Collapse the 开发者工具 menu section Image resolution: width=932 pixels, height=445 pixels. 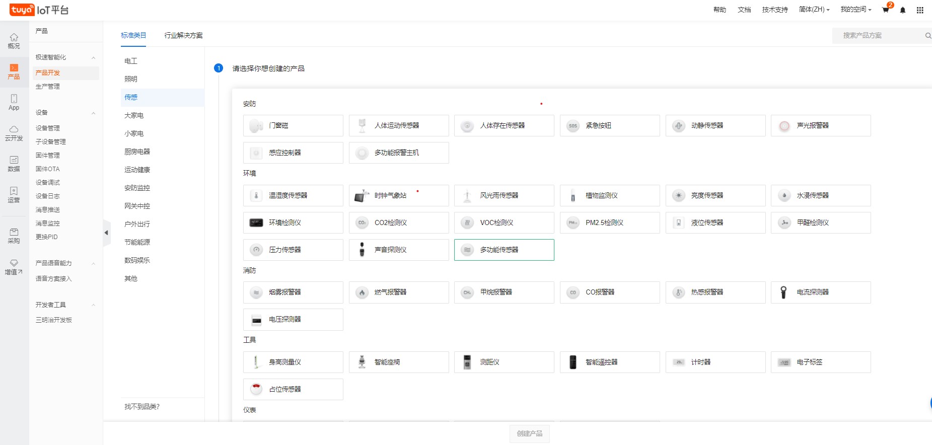pos(93,305)
